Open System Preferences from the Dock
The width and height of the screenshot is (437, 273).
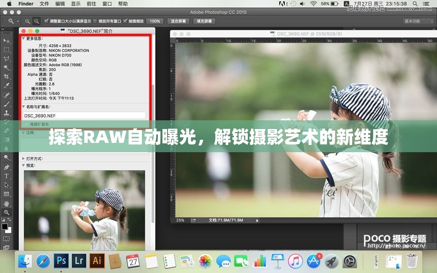click(349, 262)
